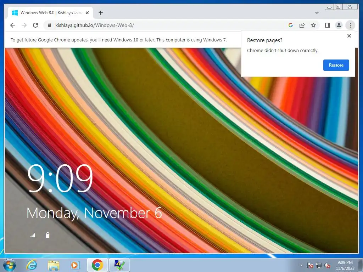This screenshot has height=272, width=363.
Task: Open the Chrome three-dot menu
Action: [x=350, y=25]
